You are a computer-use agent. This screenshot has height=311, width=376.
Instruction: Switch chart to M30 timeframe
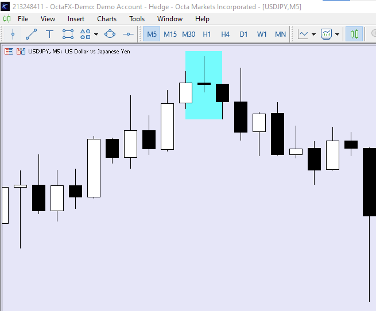(x=188, y=34)
